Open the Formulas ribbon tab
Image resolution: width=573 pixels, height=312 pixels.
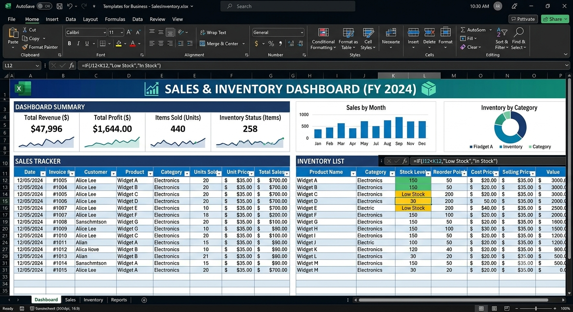pos(115,19)
